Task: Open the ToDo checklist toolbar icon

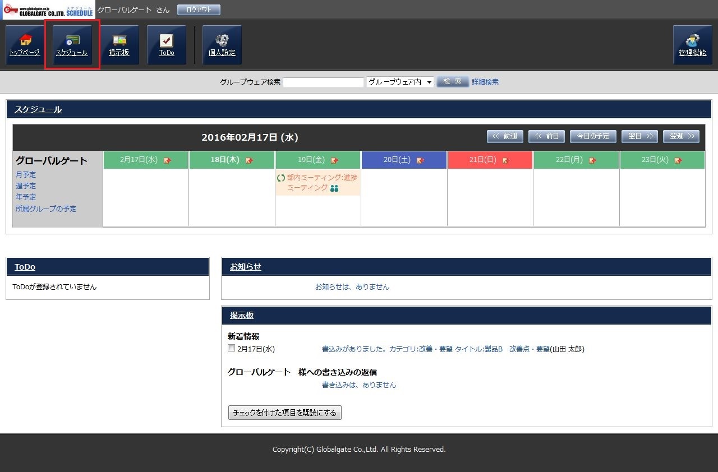Action: 167,45
